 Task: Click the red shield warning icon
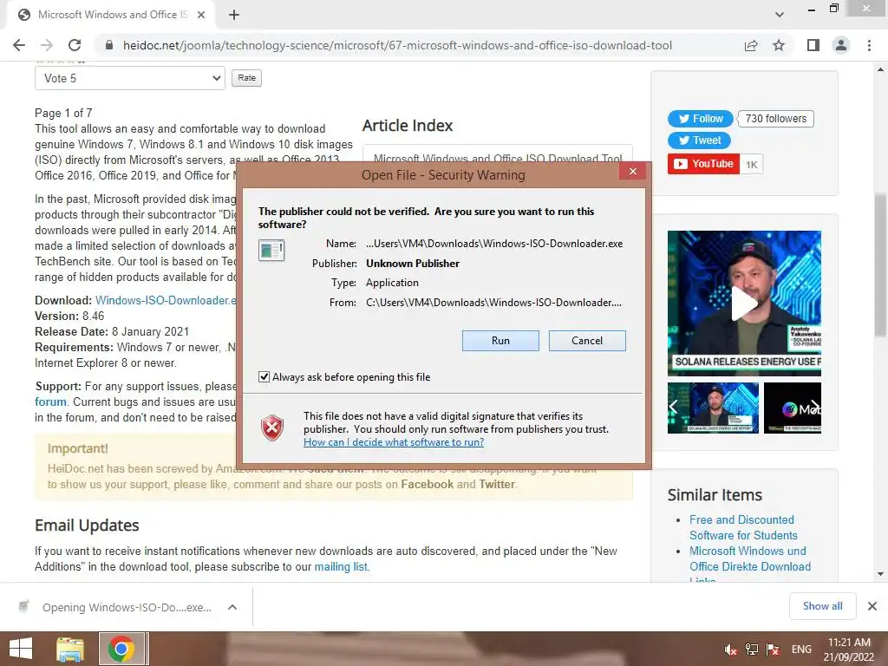(272, 428)
